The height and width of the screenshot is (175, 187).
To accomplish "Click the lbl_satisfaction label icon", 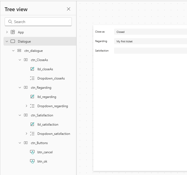I will [32, 124].
